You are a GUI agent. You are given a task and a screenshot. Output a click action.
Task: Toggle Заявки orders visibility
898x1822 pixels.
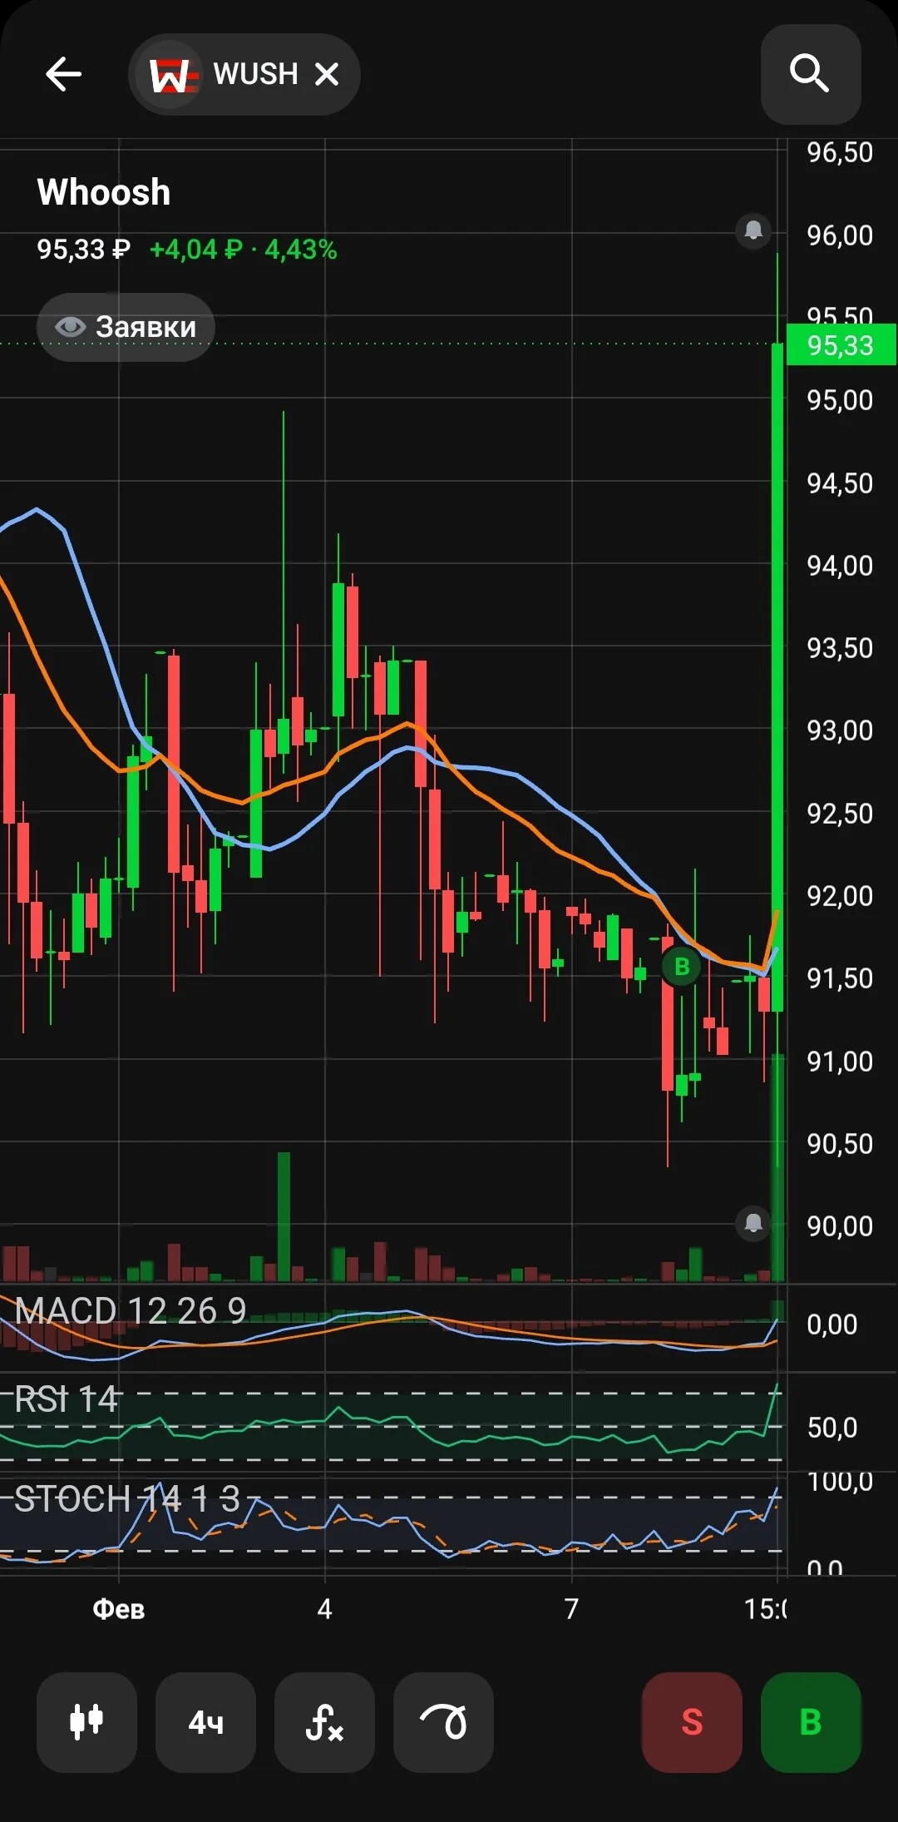(126, 327)
